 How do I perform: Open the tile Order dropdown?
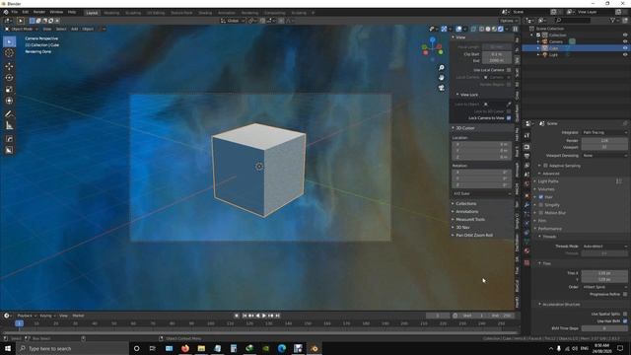pyautogui.click(x=604, y=287)
